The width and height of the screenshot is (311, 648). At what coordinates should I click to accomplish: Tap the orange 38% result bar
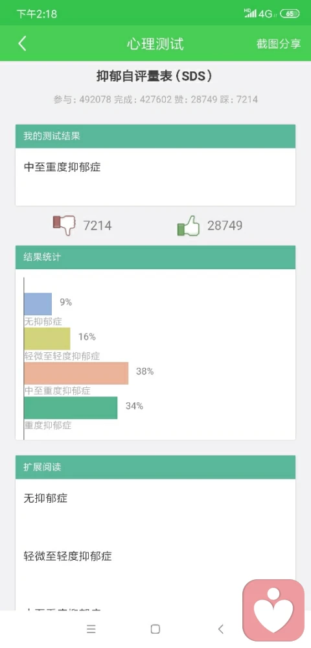coord(76,373)
